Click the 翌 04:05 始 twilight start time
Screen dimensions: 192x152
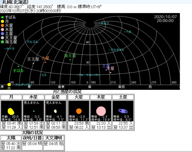click(54, 144)
